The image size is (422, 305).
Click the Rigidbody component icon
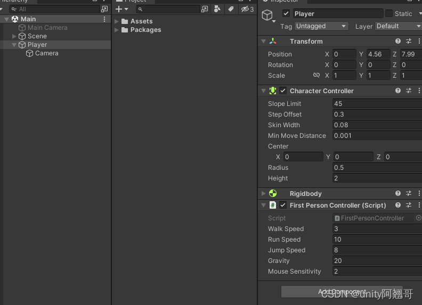click(x=273, y=193)
